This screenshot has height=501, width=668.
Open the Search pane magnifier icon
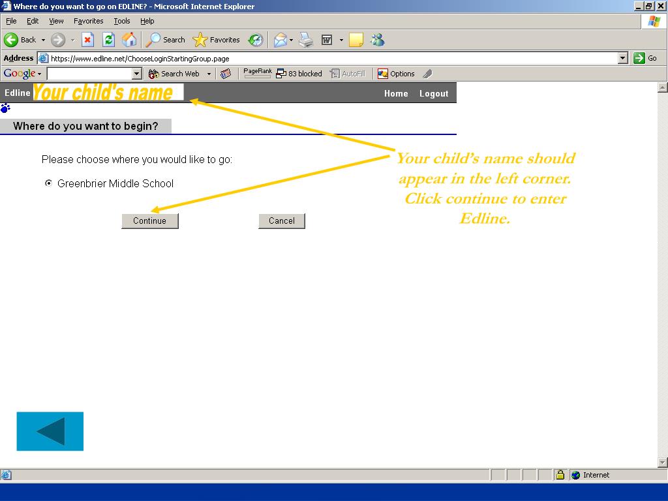(x=153, y=40)
